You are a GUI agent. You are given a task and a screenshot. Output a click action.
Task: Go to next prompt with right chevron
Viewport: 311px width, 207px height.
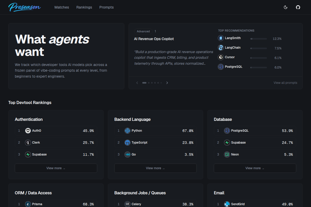pyautogui.click(x=167, y=83)
